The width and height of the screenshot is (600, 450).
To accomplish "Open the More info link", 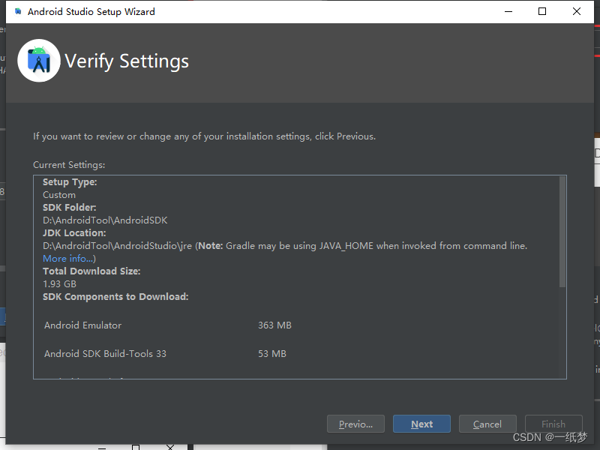I will pos(69,259).
